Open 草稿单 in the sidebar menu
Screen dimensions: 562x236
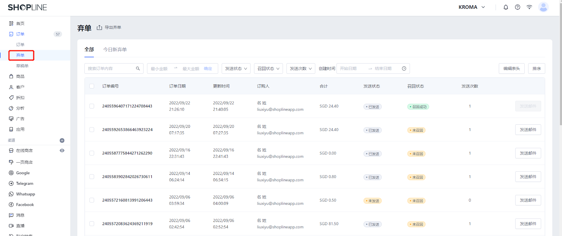22,66
